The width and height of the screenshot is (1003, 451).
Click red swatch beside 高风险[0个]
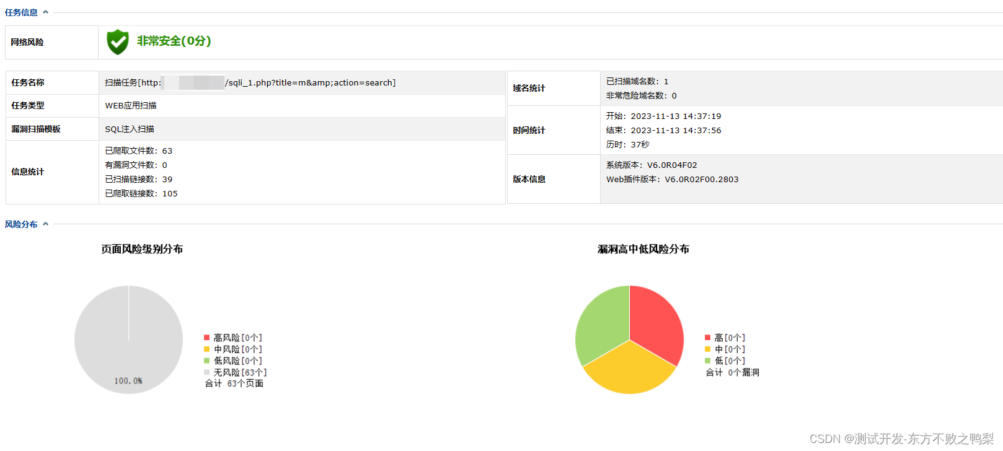pos(206,338)
